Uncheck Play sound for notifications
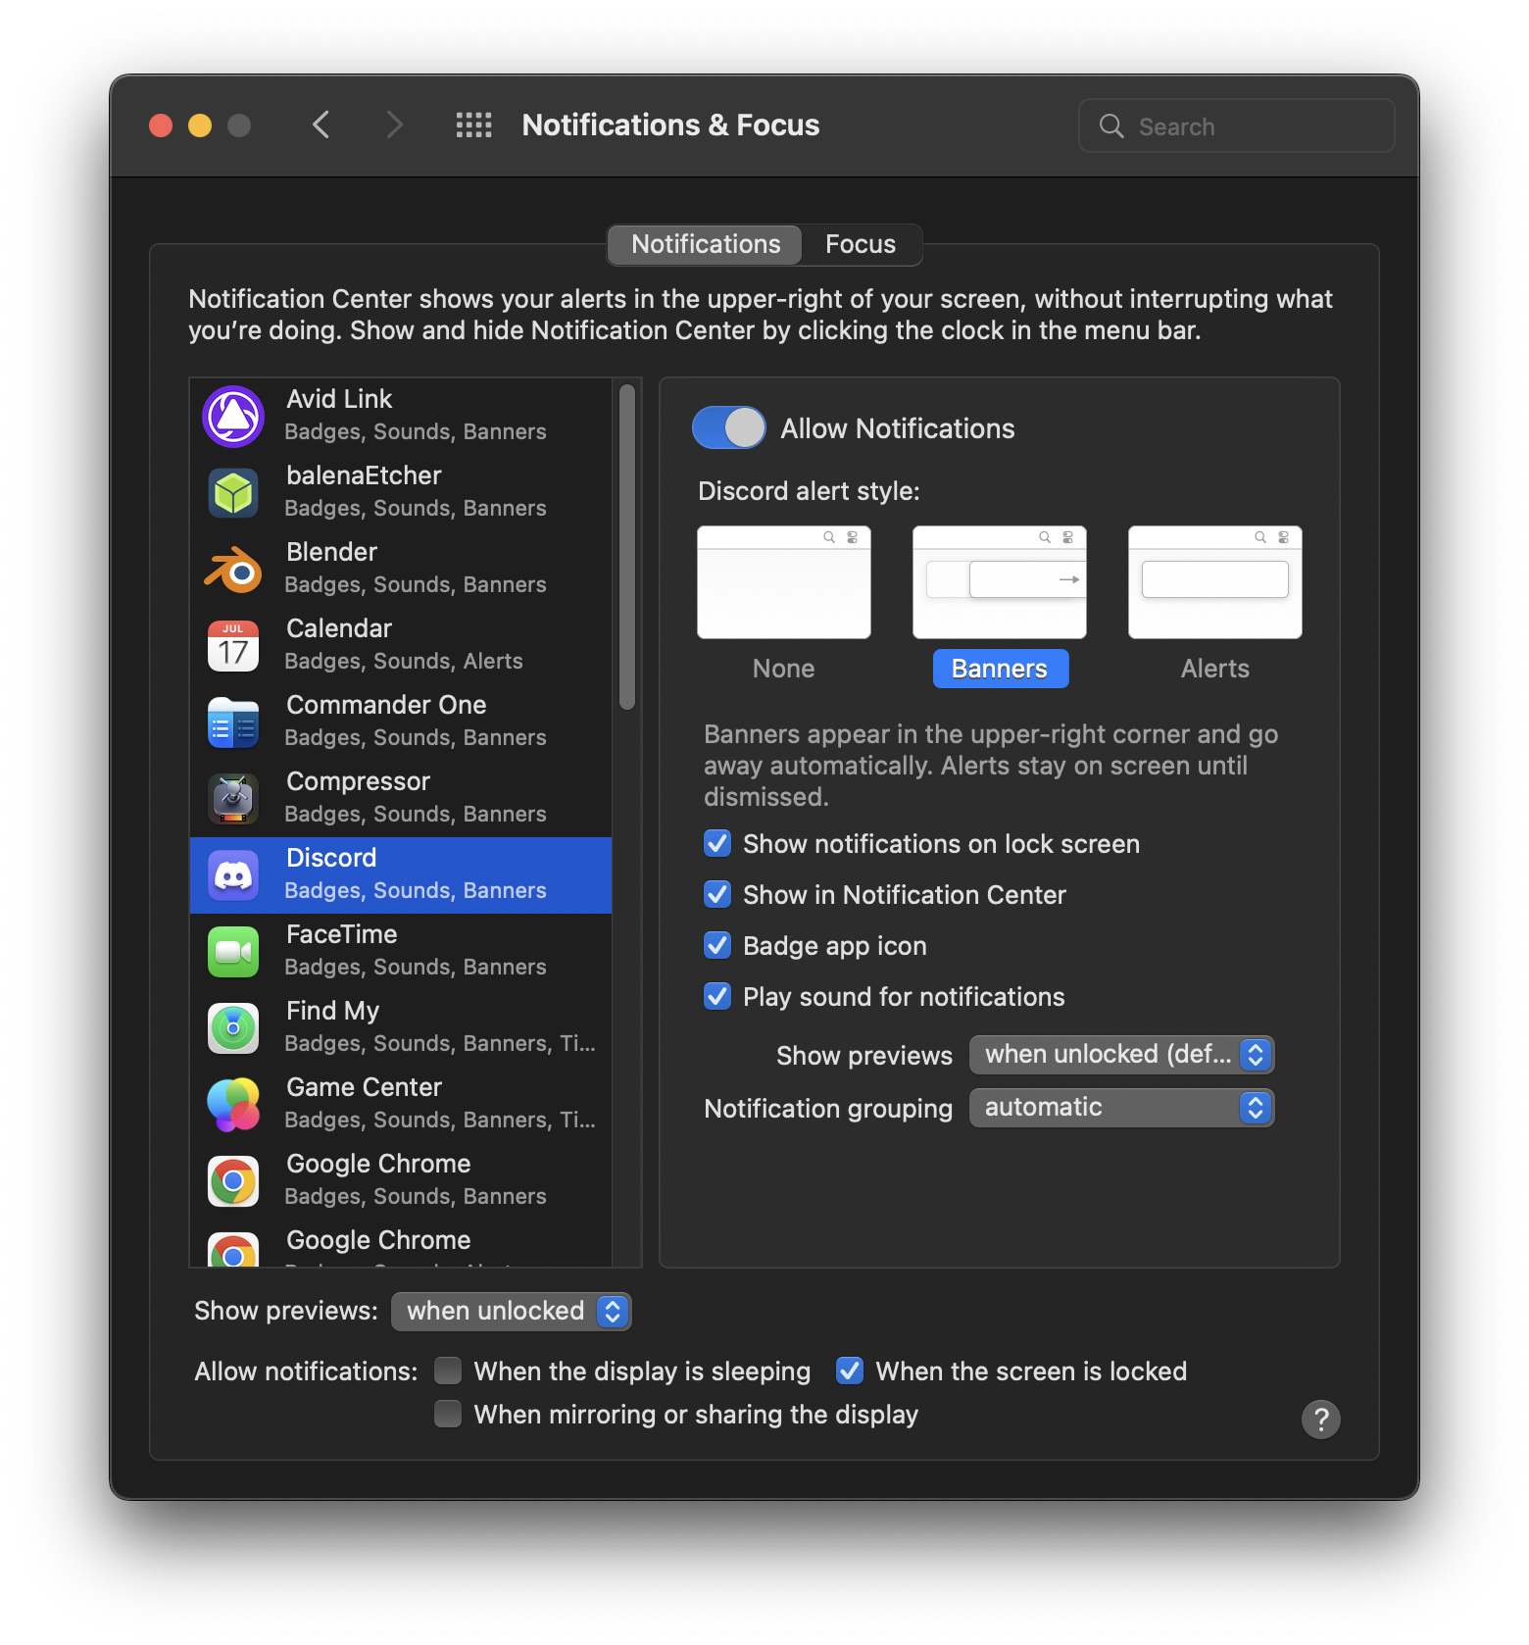This screenshot has height=1645, width=1529. 717,997
